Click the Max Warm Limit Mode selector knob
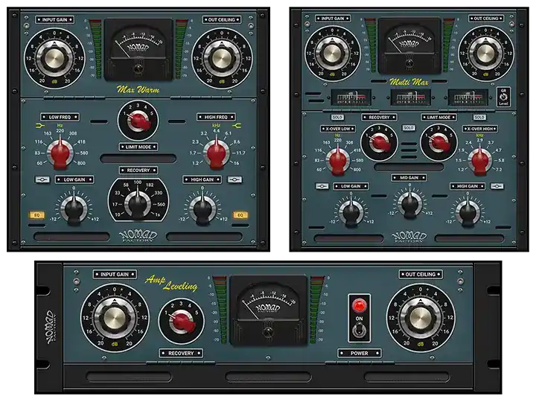The image size is (536, 402). (x=138, y=121)
